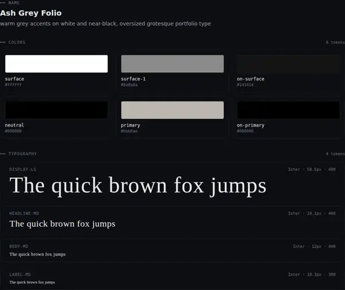This screenshot has height=290, width=345.
Task: Click the white surface color swatch
Action: pyautogui.click(x=56, y=64)
